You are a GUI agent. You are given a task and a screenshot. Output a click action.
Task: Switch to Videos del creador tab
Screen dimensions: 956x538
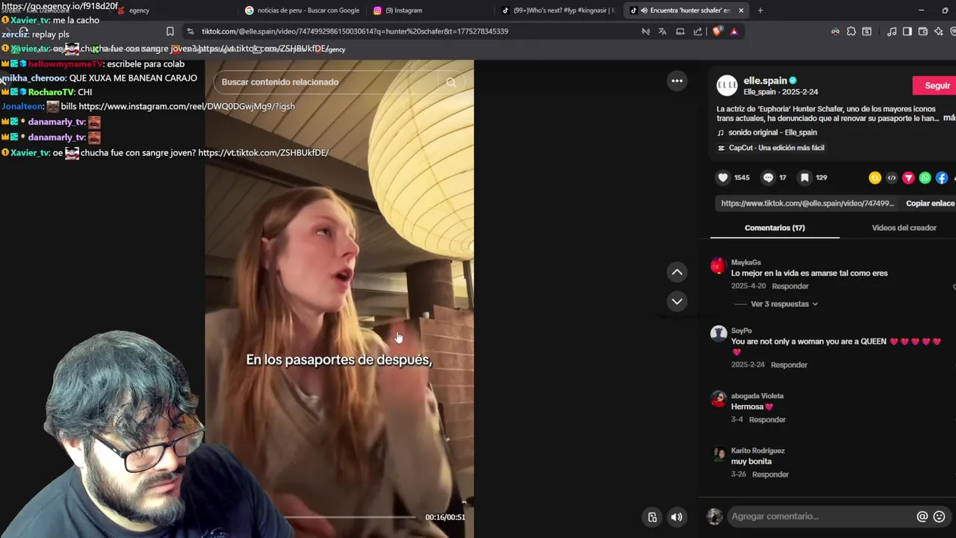tap(904, 228)
